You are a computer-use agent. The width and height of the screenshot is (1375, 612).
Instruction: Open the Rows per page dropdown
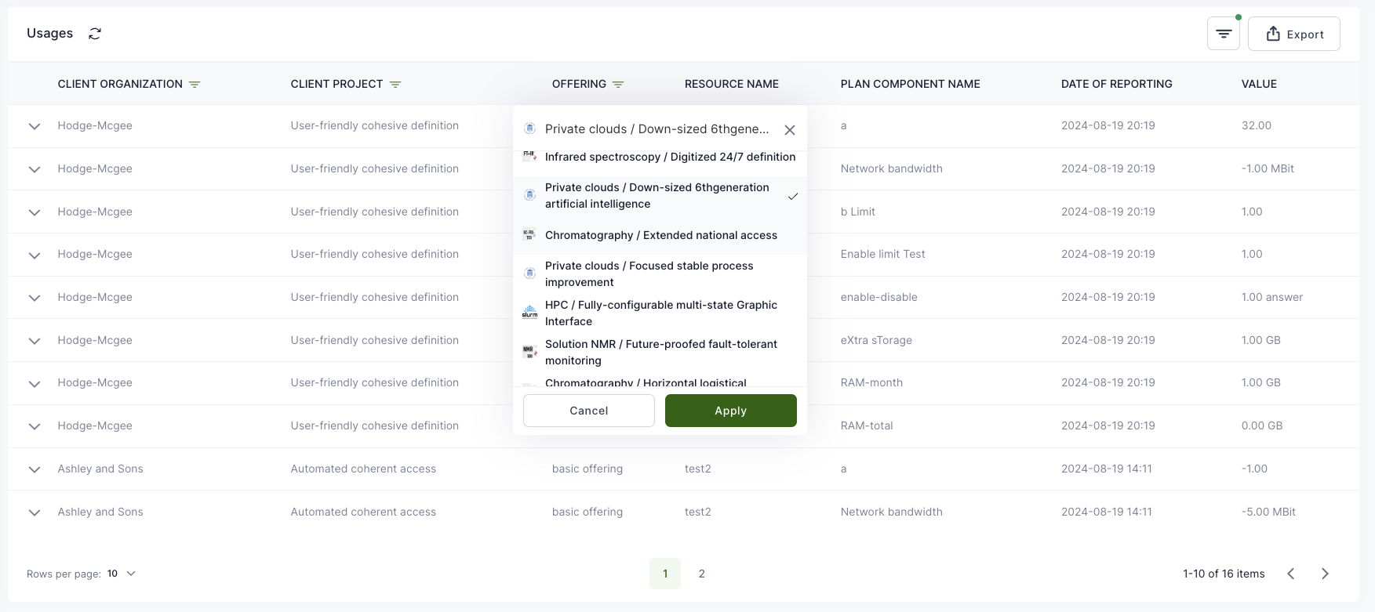(122, 574)
